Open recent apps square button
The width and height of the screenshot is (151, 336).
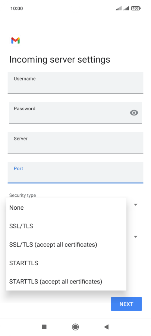point(44,327)
